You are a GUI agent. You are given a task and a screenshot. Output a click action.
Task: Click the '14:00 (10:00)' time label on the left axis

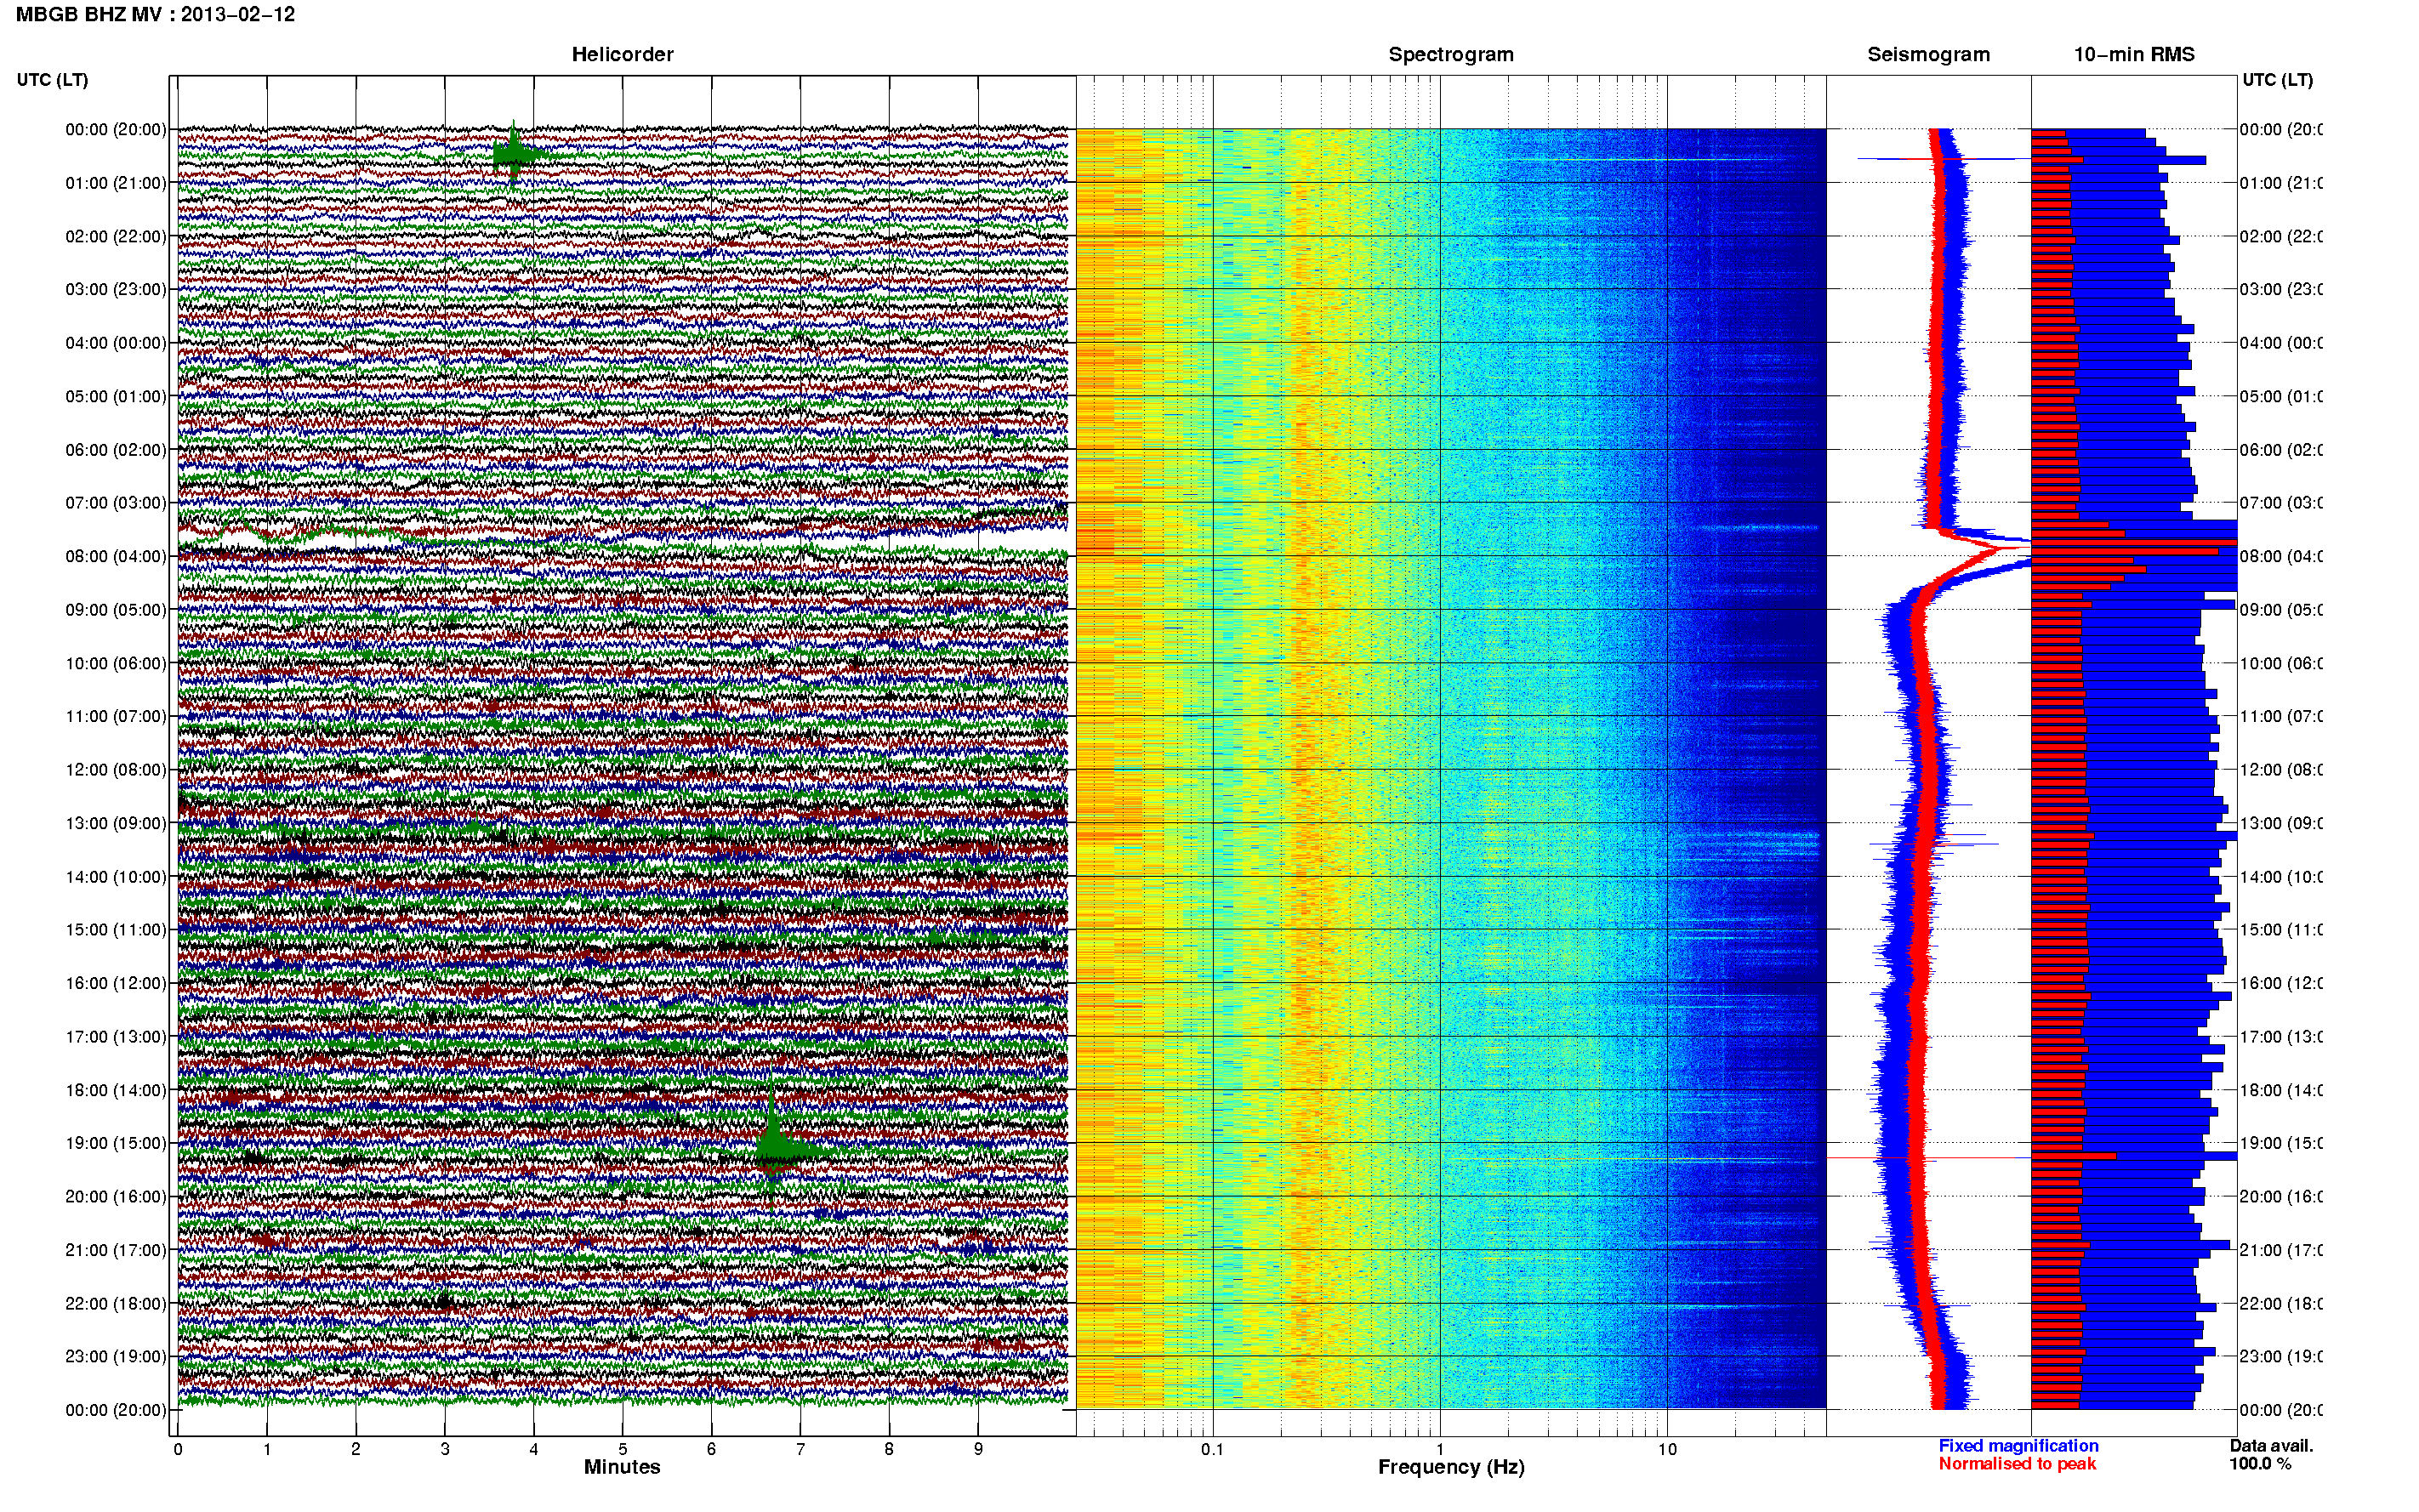(116, 877)
